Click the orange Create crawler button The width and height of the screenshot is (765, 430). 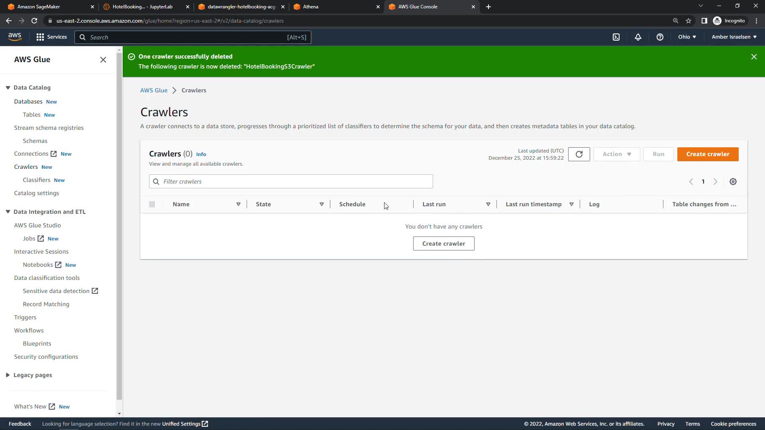pos(707,154)
